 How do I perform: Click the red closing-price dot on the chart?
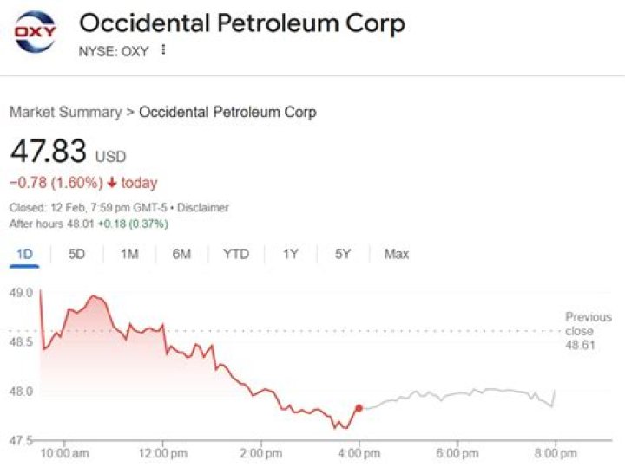click(359, 407)
